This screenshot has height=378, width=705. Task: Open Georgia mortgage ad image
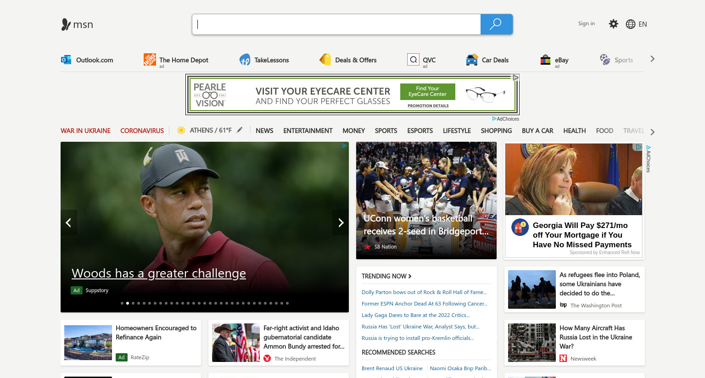click(574, 179)
